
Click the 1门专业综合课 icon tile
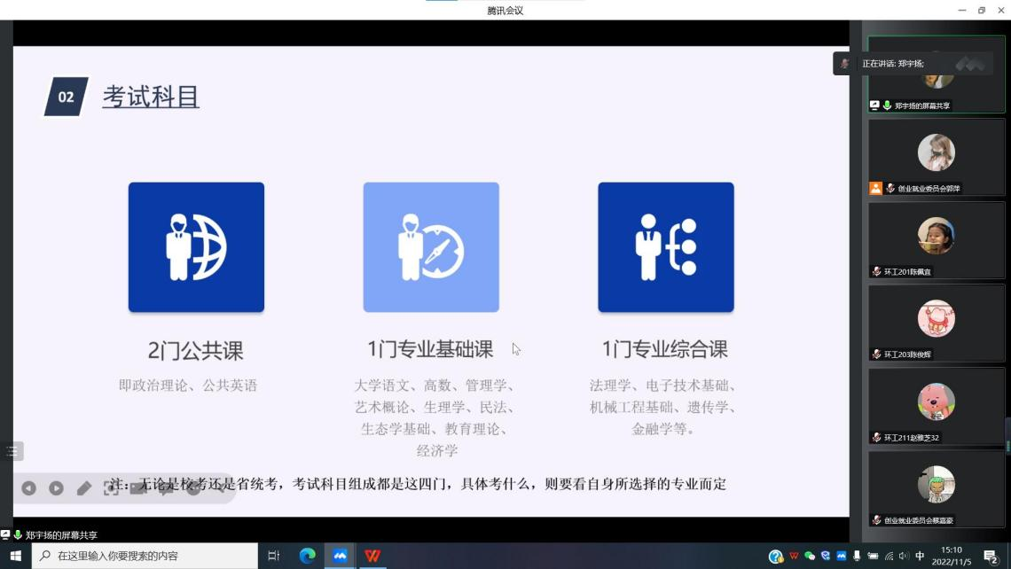coord(665,247)
